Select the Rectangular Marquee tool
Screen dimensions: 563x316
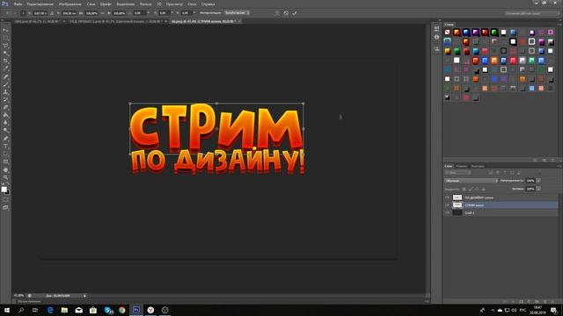(x=5, y=38)
